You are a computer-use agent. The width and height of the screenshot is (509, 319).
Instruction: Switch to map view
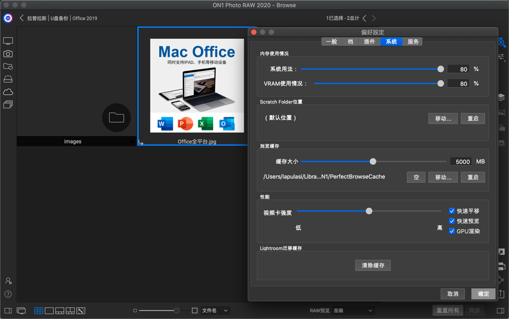click(81, 311)
